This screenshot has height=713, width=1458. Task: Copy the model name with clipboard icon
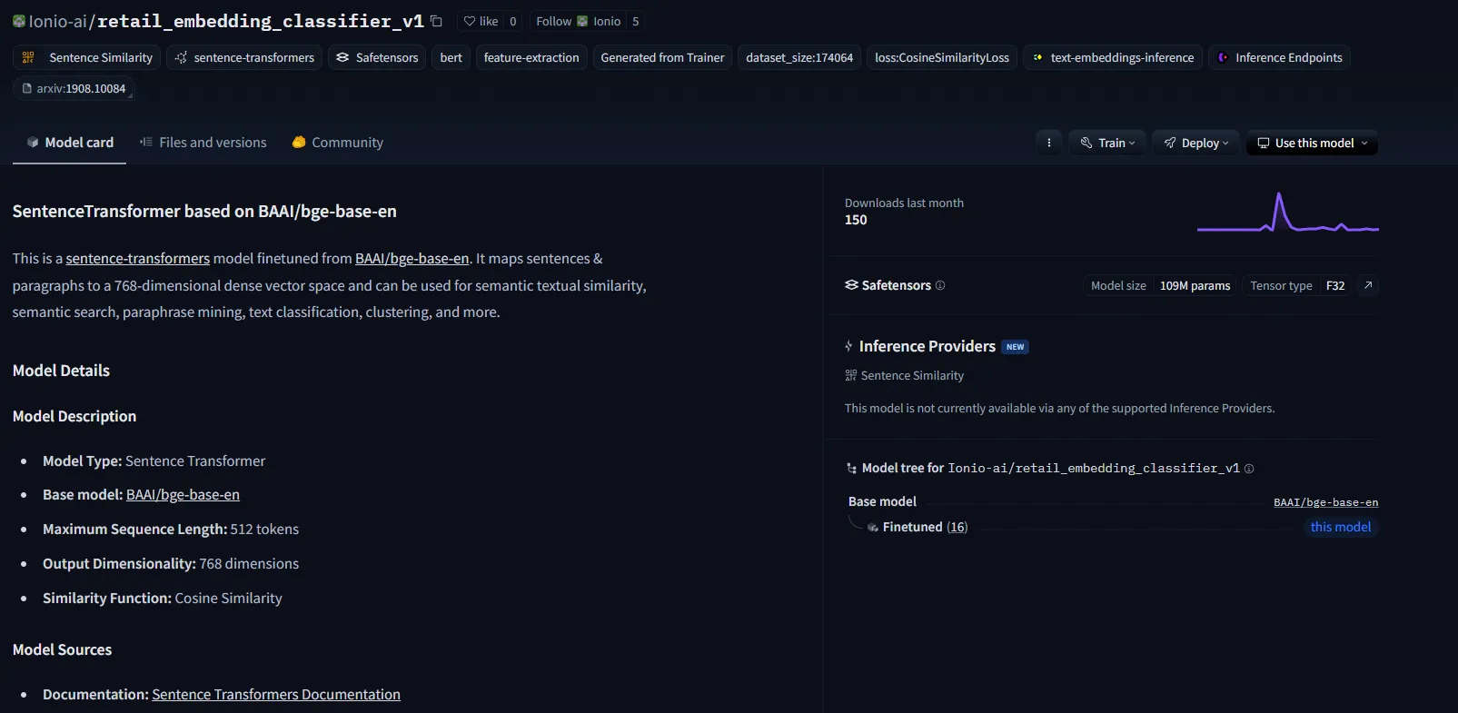point(436,21)
